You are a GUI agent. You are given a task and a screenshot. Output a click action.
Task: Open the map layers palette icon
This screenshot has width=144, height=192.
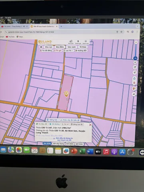coord(134,88)
